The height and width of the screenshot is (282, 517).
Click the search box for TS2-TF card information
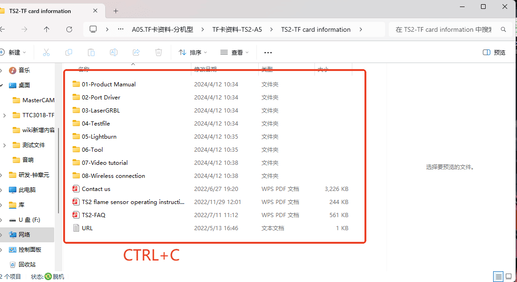(x=444, y=29)
